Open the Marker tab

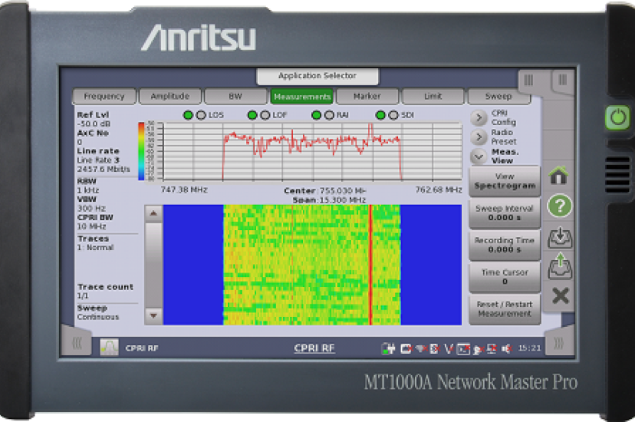[367, 97]
